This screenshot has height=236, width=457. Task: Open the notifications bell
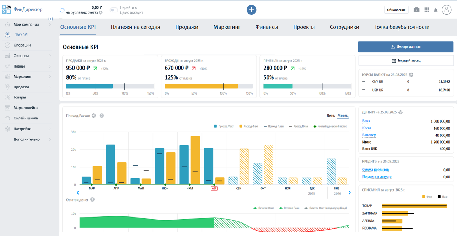pos(436,10)
